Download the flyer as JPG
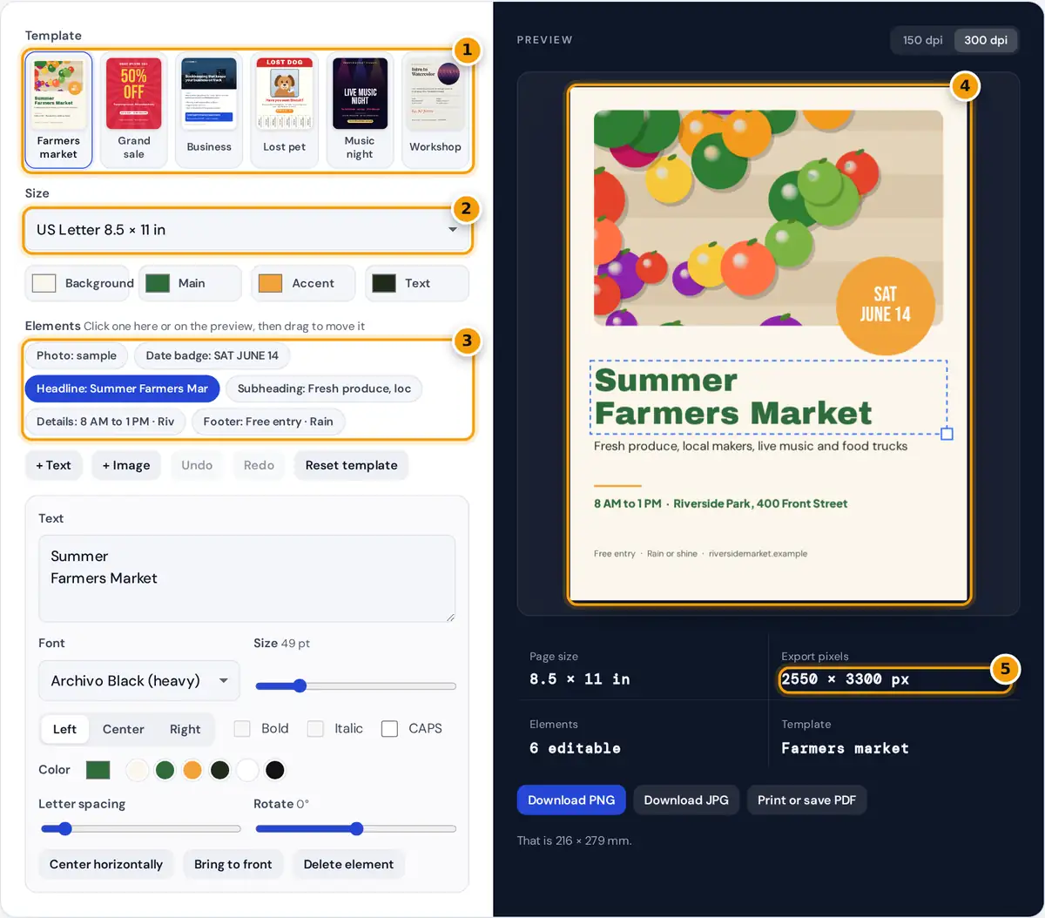Screen dimensions: 1045x918 (x=686, y=800)
